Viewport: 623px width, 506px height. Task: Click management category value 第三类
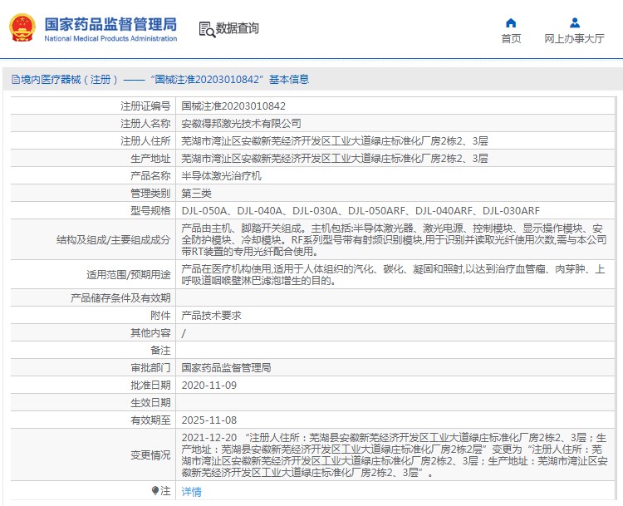(196, 194)
